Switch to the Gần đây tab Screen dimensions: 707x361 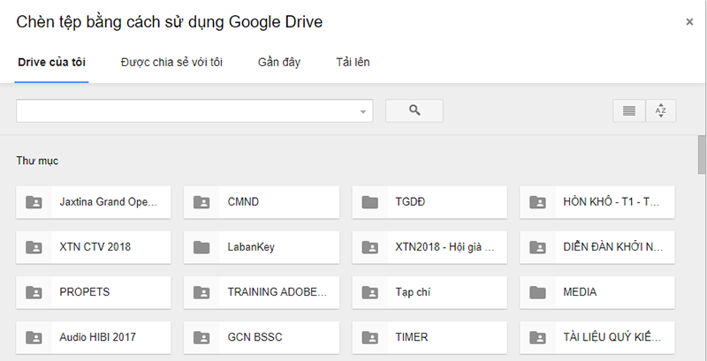click(x=279, y=62)
